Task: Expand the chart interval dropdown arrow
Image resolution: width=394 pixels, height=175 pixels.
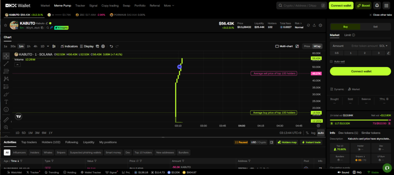Action: [x=48, y=46]
